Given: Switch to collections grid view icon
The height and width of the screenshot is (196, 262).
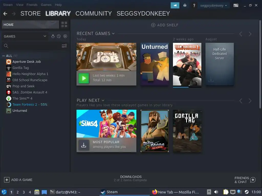Looking at the screenshot, I should point(64,24).
